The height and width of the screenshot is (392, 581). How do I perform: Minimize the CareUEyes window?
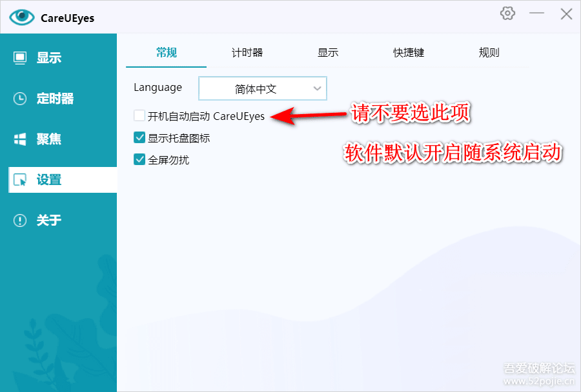536,14
